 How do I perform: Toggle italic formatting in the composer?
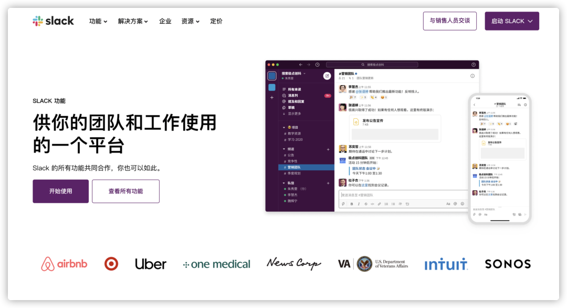[x=359, y=203]
